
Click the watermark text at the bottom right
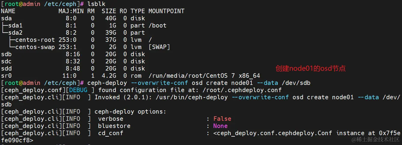(x=376, y=140)
